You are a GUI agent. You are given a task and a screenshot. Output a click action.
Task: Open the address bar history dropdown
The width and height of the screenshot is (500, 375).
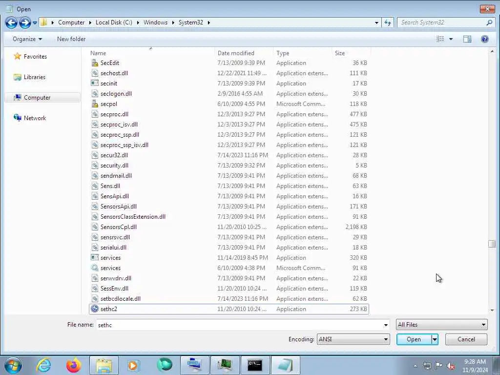[376, 22]
